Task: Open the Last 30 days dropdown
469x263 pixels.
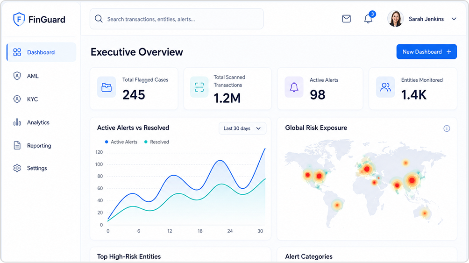Action: click(242, 128)
